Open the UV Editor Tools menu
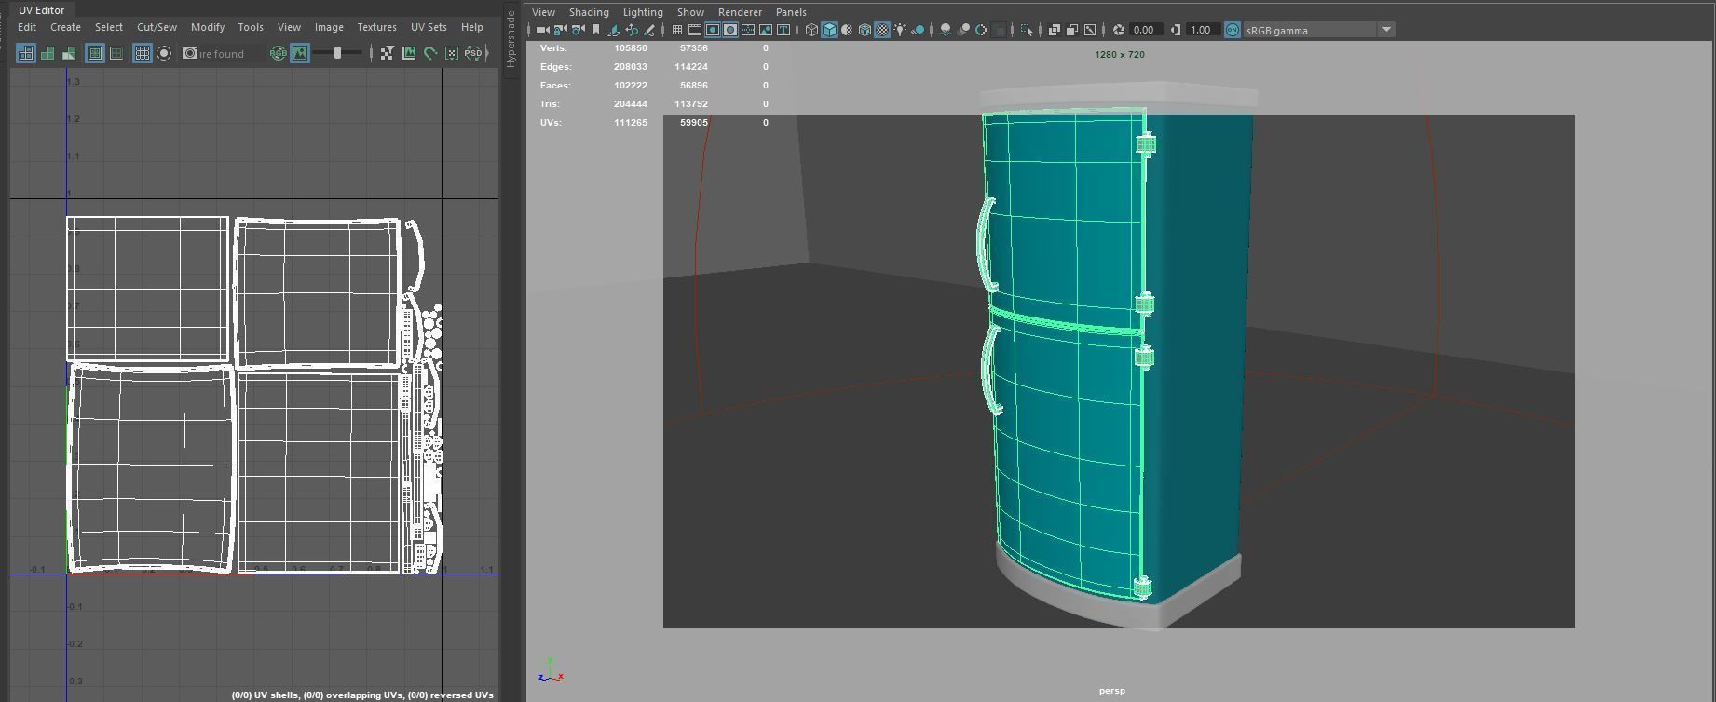This screenshot has height=702, width=1716. coord(251,27)
